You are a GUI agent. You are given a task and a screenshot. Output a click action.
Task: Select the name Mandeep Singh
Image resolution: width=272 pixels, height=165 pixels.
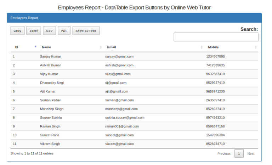pyautogui.click(x=52, y=109)
